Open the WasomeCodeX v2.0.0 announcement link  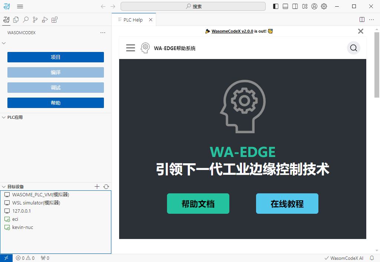pos(232,31)
